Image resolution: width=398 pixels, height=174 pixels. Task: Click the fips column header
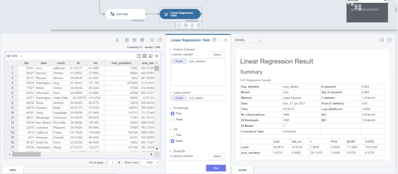[x=26, y=63]
